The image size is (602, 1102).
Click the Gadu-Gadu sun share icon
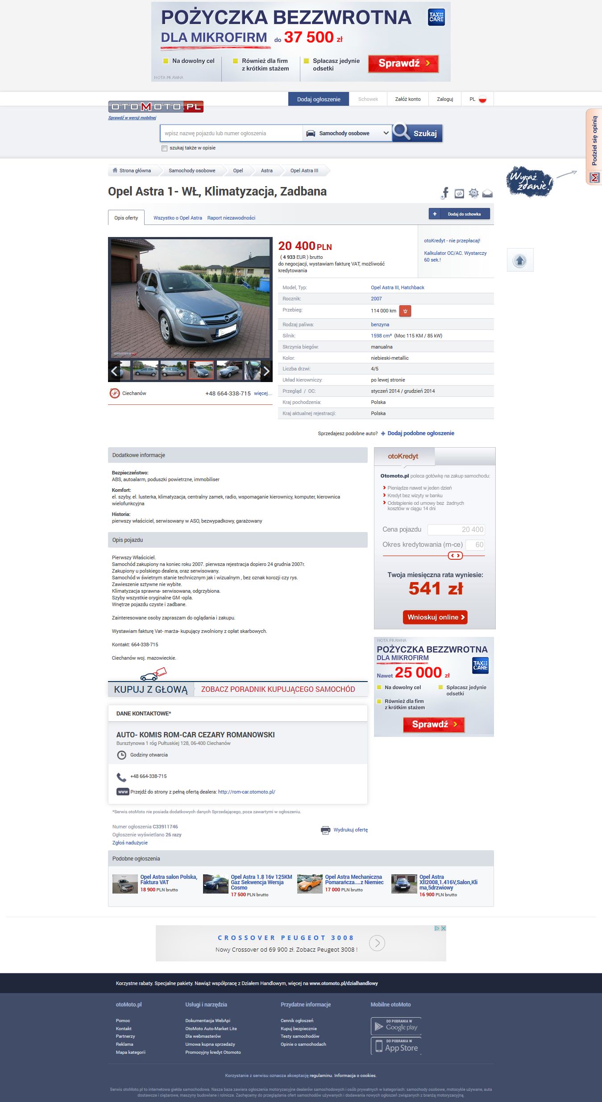pyautogui.click(x=473, y=193)
